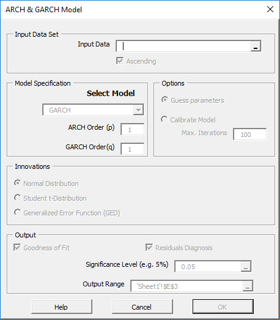Select the Calibrate Model option

[x=164, y=119]
